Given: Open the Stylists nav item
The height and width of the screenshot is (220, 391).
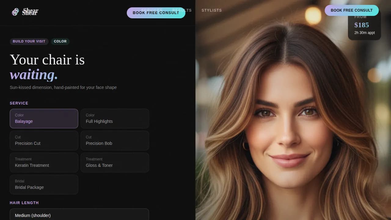Looking at the screenshot, I should [212, 10].
